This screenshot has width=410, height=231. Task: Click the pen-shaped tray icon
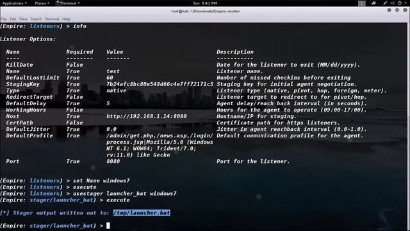385,3
